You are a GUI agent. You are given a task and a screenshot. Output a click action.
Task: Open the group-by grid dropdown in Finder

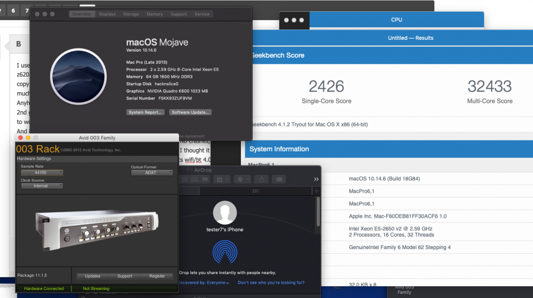(222, 179)
